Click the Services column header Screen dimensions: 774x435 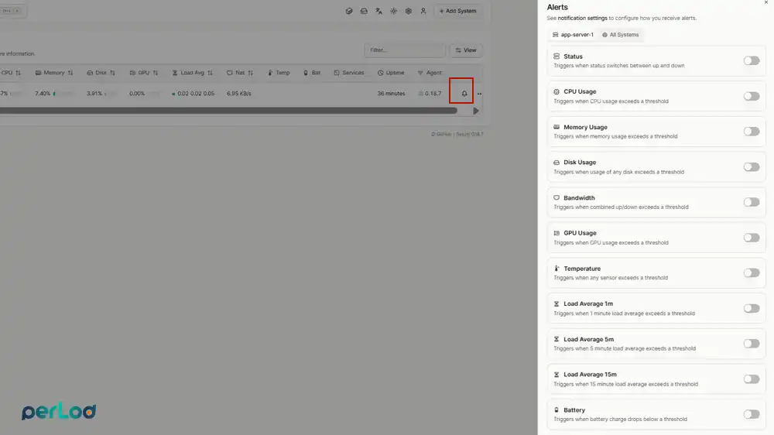(349, 73)
